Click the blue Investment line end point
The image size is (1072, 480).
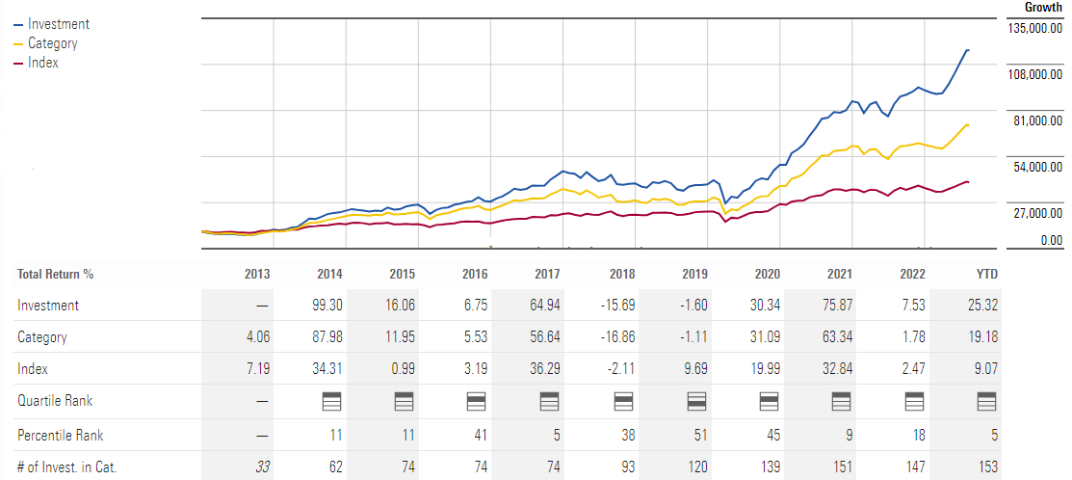point(968,50)
